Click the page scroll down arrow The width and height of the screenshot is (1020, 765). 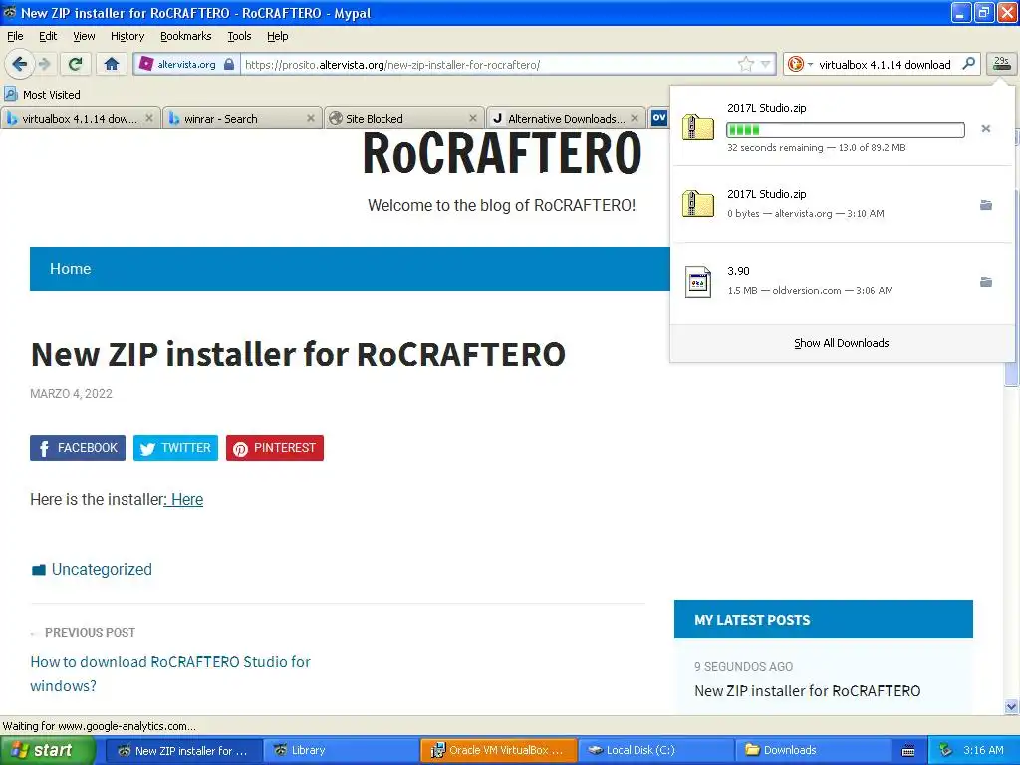tap(1011, 707)
